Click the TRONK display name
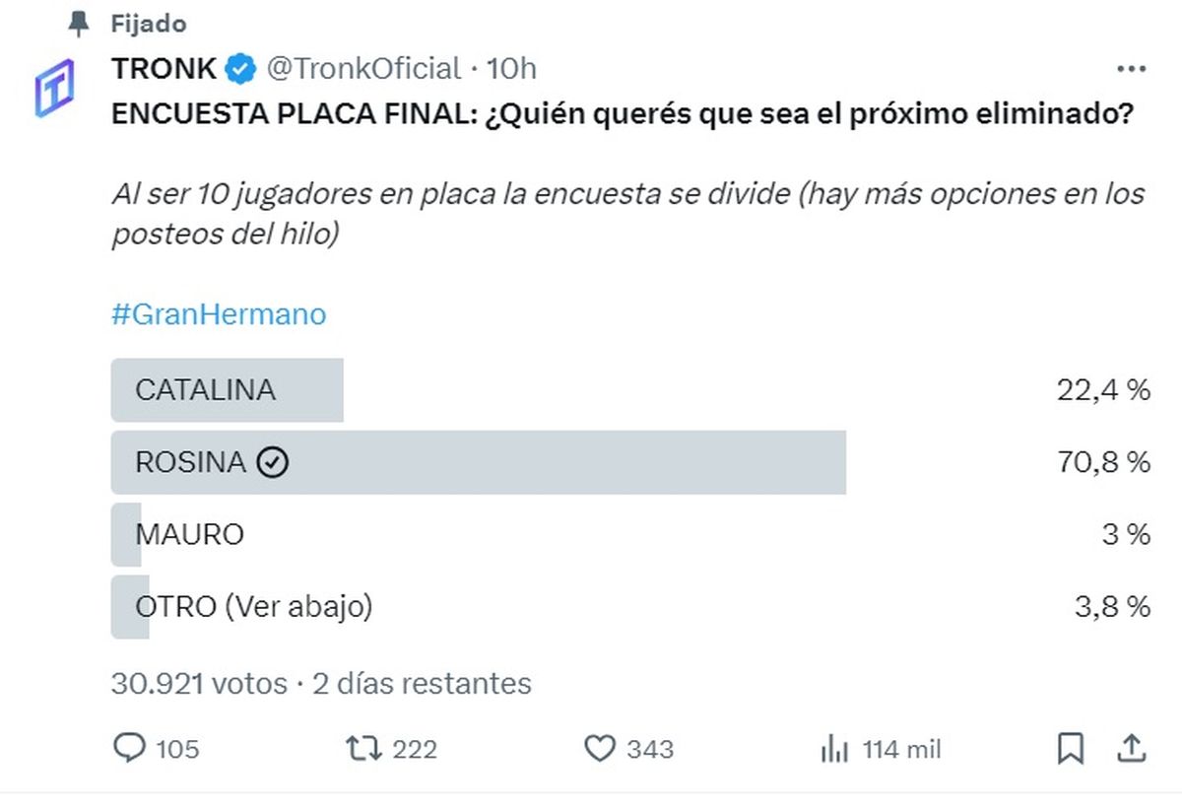Screen dimensions: 1182x811 [x=164, y=69]
